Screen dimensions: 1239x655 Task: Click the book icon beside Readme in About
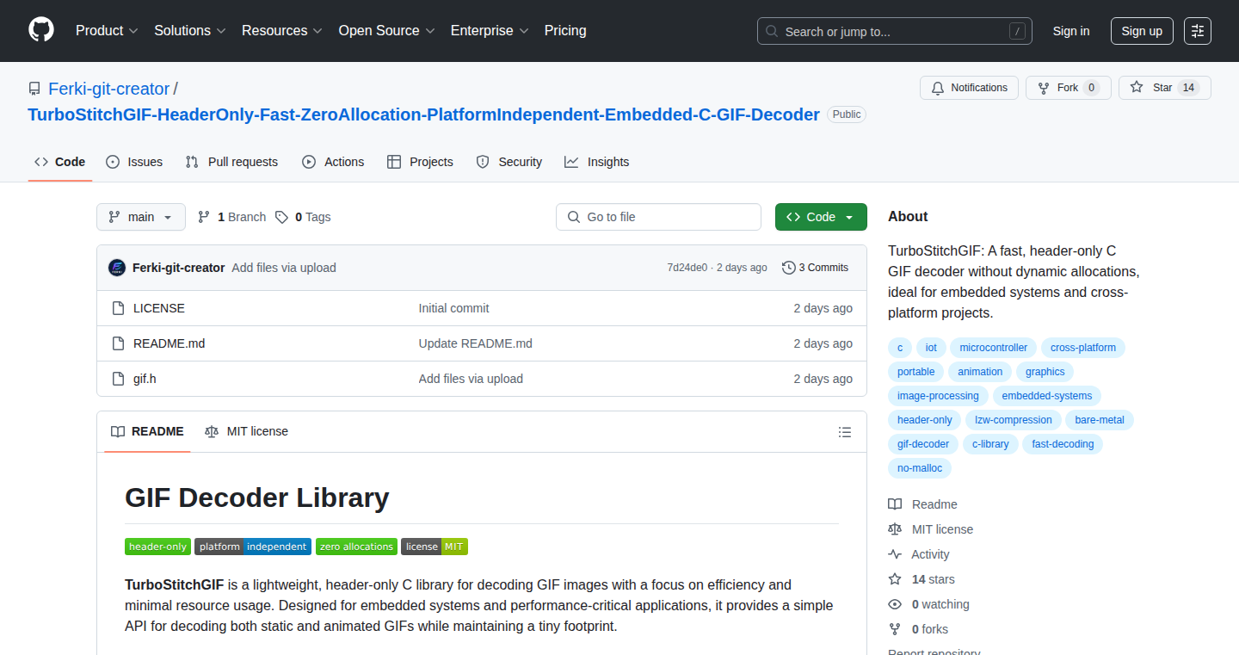pyautogui.click(x=895, y=504)
